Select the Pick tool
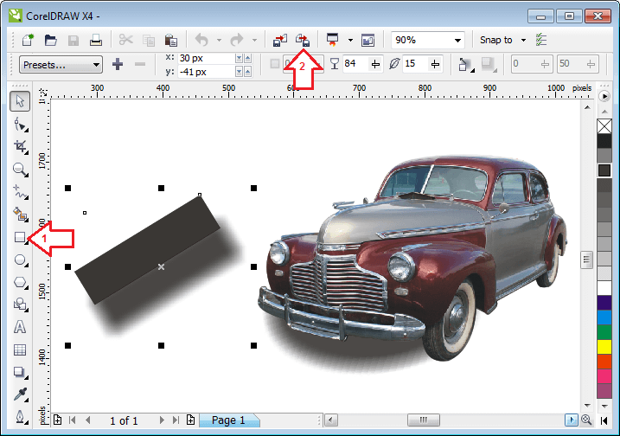This screenshot has height=436, width=620. (x=20, y=102)
